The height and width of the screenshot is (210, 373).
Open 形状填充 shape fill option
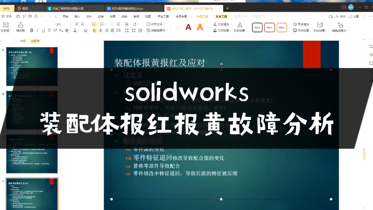point(302,24)
